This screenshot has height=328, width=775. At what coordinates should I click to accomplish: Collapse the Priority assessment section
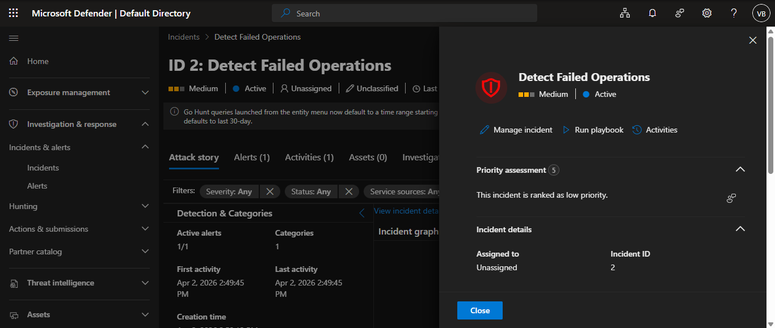click(x=740, y=169)
